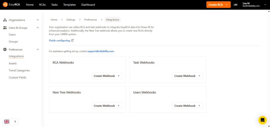Click the UK flag language icon

pyautogui.click(x=7, y=121)
